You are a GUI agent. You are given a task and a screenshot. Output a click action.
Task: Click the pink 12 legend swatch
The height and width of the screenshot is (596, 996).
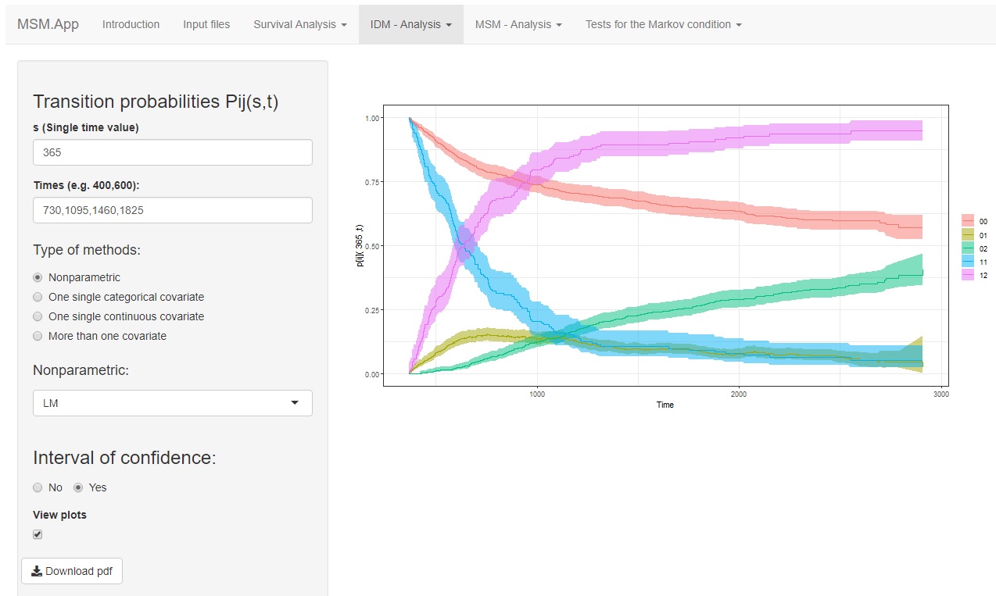967,276
